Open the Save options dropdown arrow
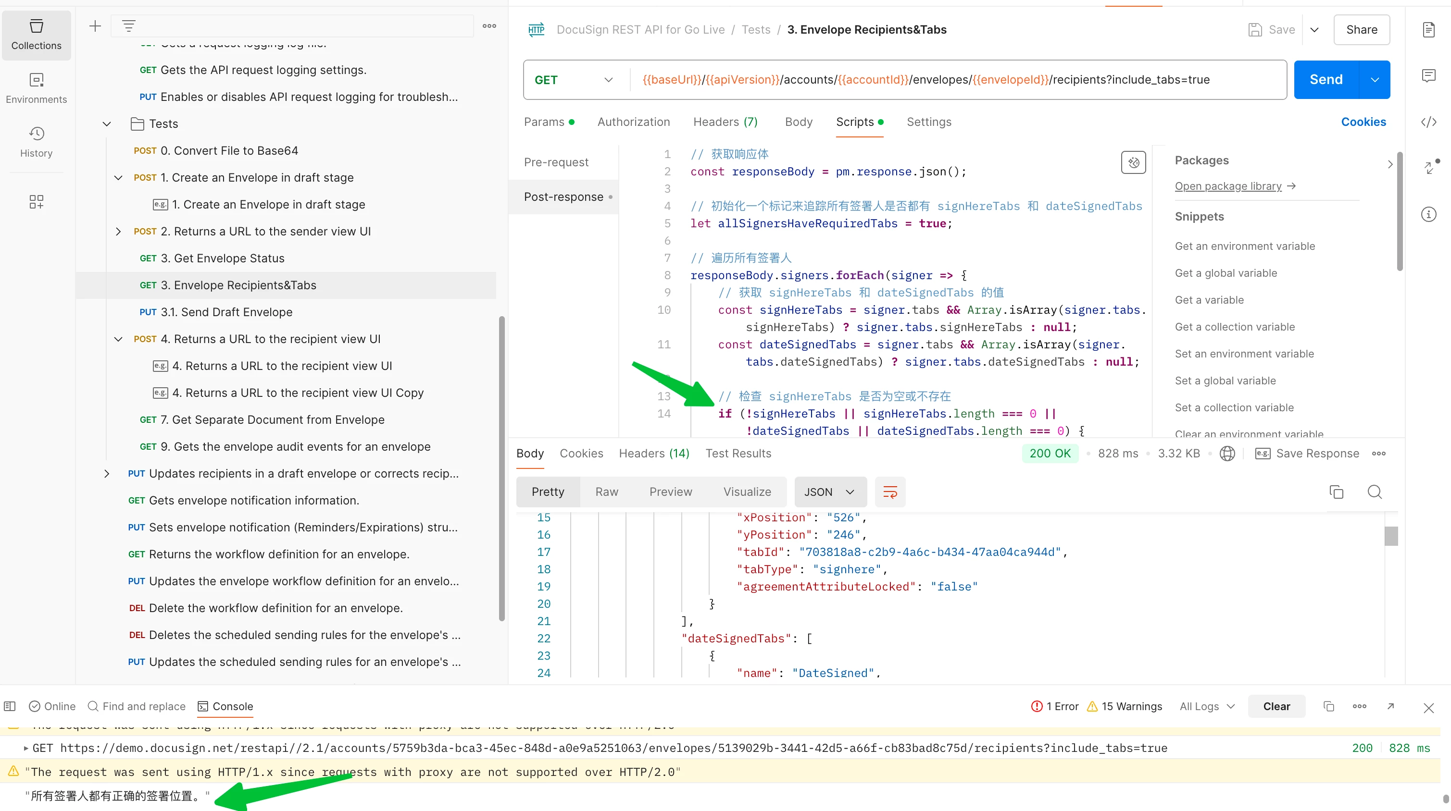 click(1314, 30)
